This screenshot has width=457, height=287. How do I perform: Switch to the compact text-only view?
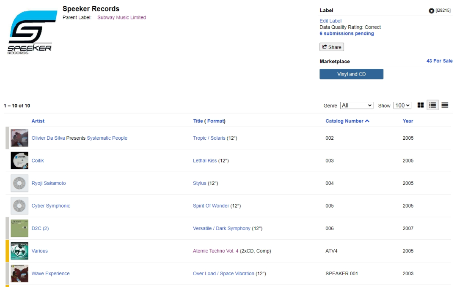pos(445,105)
